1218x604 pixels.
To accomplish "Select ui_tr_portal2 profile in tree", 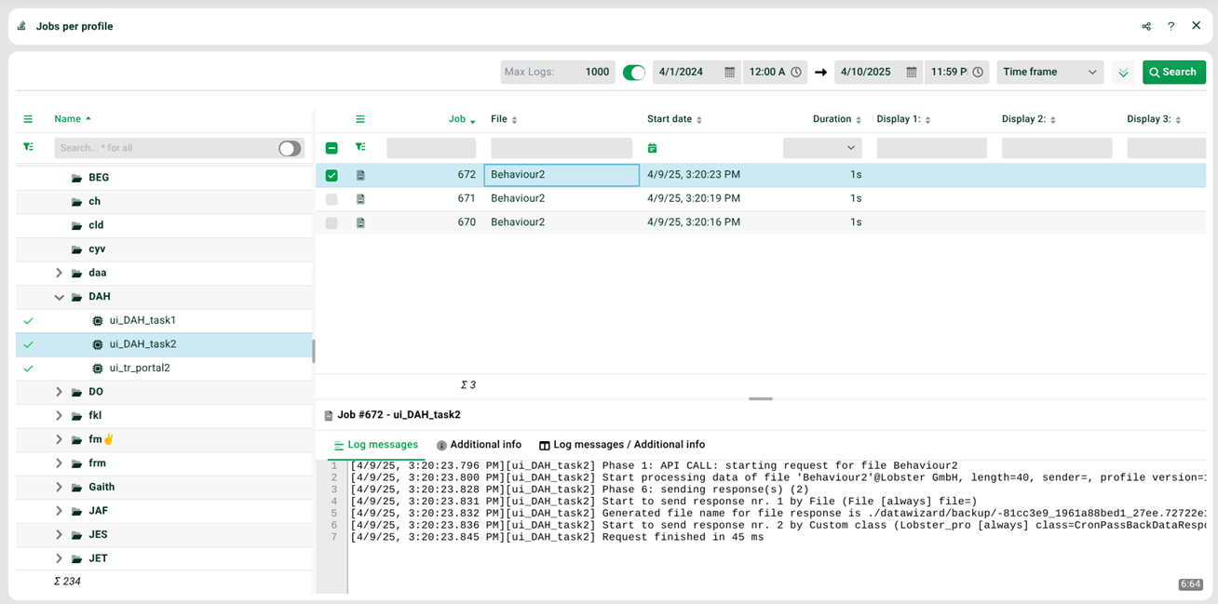I will point(140,368).
